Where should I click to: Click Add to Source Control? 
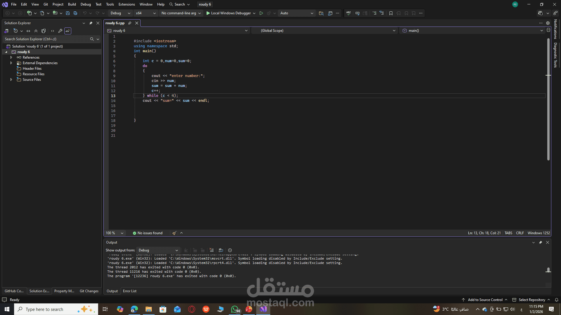pyautogui.click(x=485, y=300)
